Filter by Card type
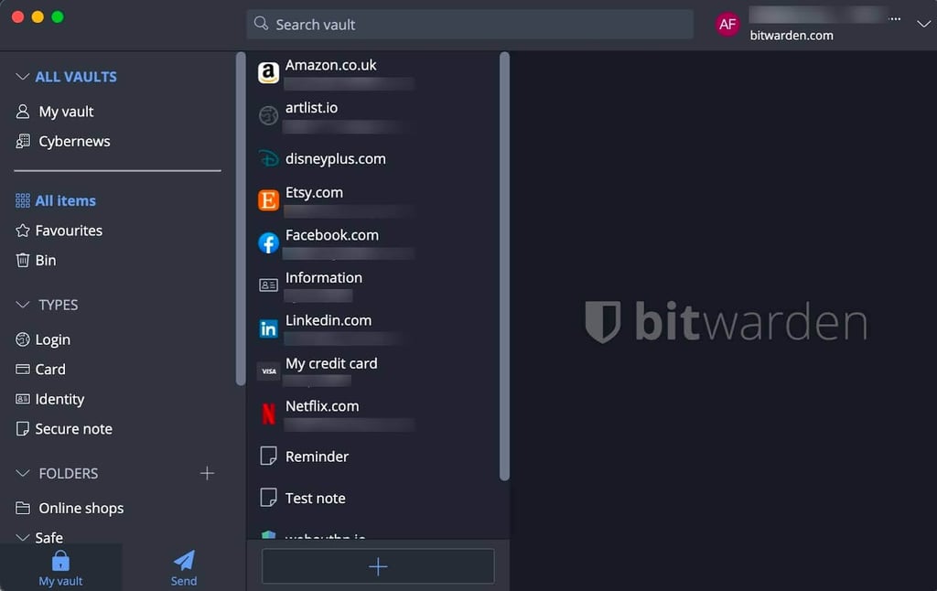 click(x=50, y=370)
